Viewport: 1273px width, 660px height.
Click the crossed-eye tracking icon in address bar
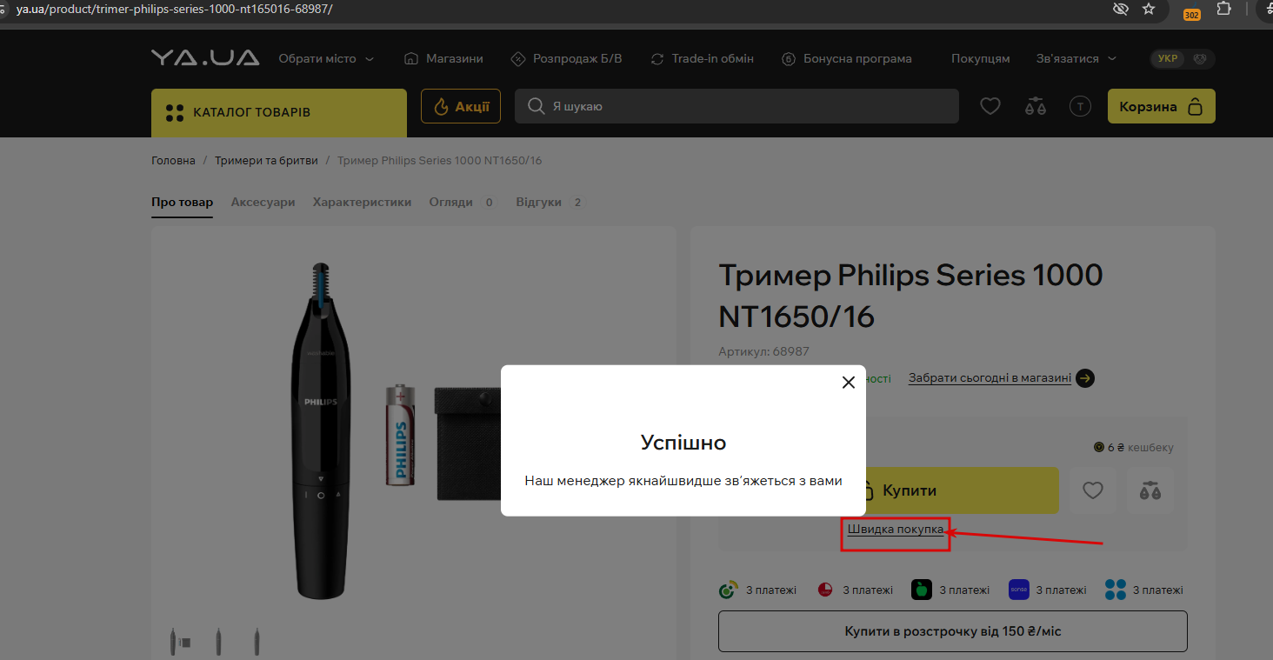[x=1121, y=10]
